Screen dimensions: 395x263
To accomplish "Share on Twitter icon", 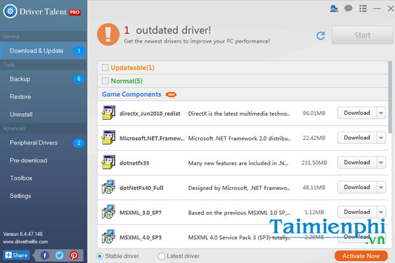I will tap(59, 256).
